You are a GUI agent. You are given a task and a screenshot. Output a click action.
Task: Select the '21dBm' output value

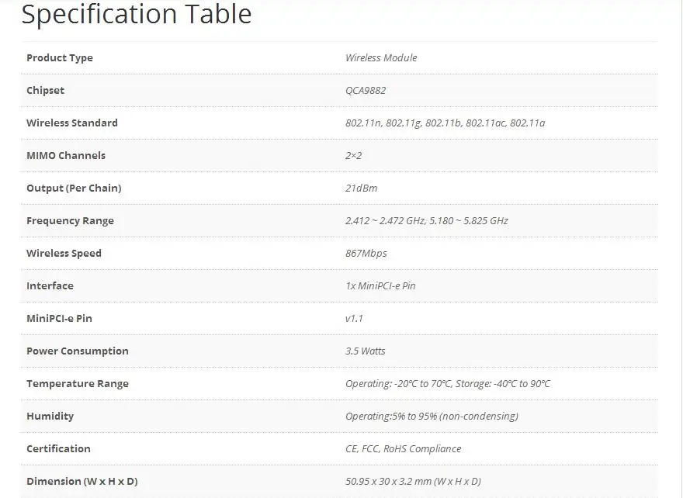(361, 188)
